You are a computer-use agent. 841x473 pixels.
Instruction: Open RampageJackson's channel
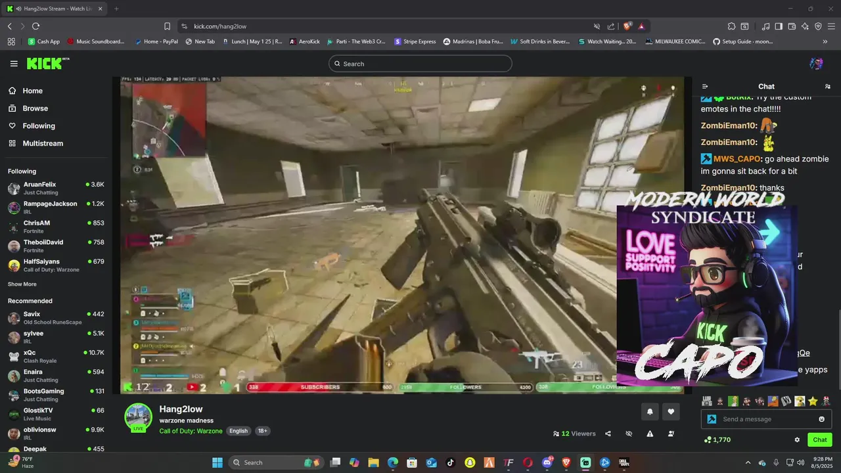coord(56,208)
